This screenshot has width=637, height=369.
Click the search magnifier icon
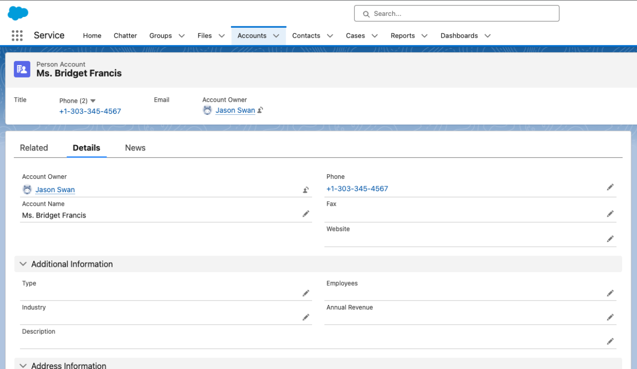tap(366, 14)
